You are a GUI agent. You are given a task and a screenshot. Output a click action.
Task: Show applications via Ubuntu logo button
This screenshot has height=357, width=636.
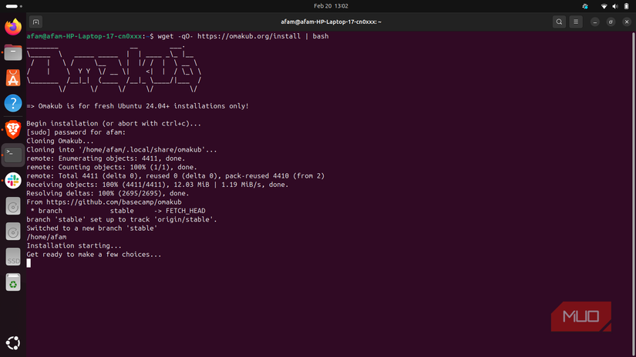13,343
